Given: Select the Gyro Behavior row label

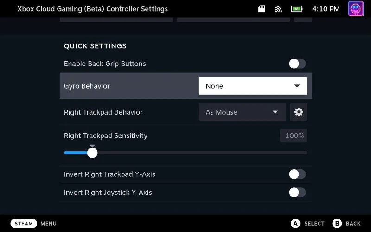Looking at the screenshot, I should (87, 86).
